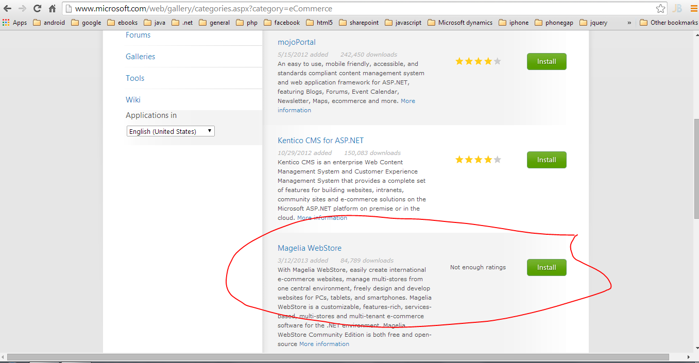Open the English (United States) language dropdown
699x363 pixels.
pyautogui.click(x=171, y=131)
